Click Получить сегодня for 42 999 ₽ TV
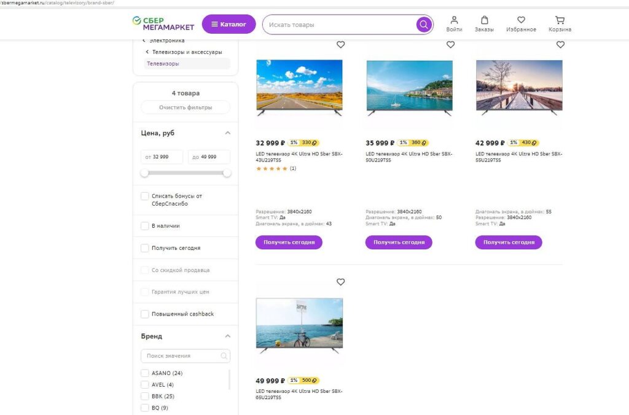Screen dimensions: 629x415 click(x=509, y=242)
